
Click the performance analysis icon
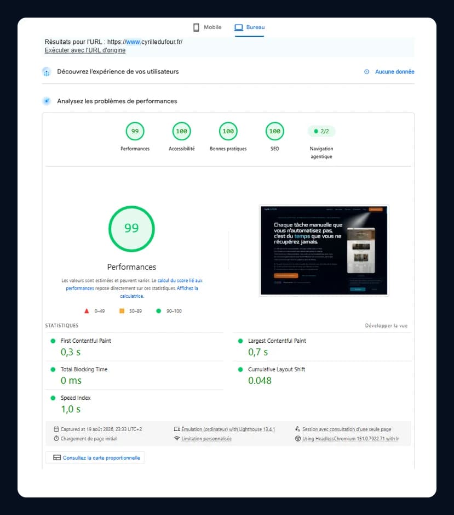coord(47,101)
